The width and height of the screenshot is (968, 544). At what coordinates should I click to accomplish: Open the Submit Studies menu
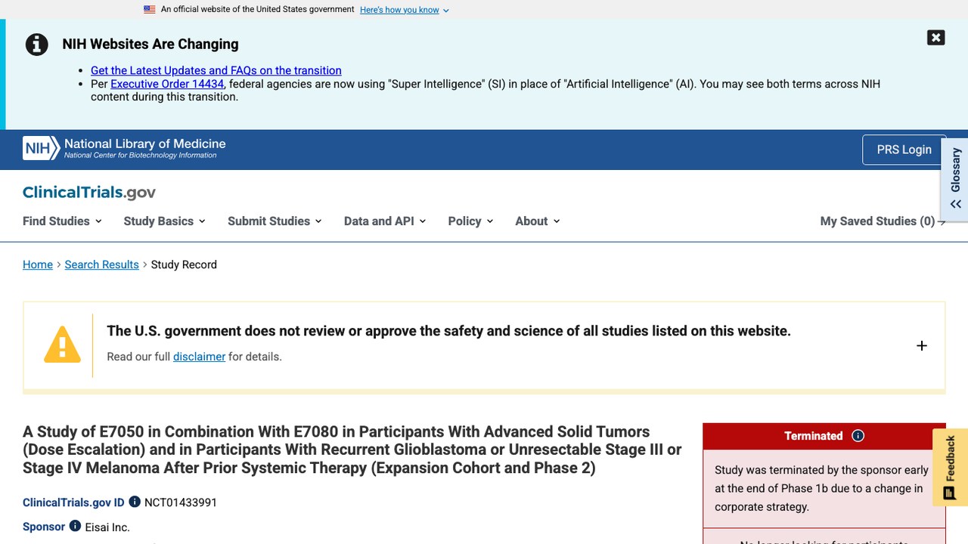[275, 221]
